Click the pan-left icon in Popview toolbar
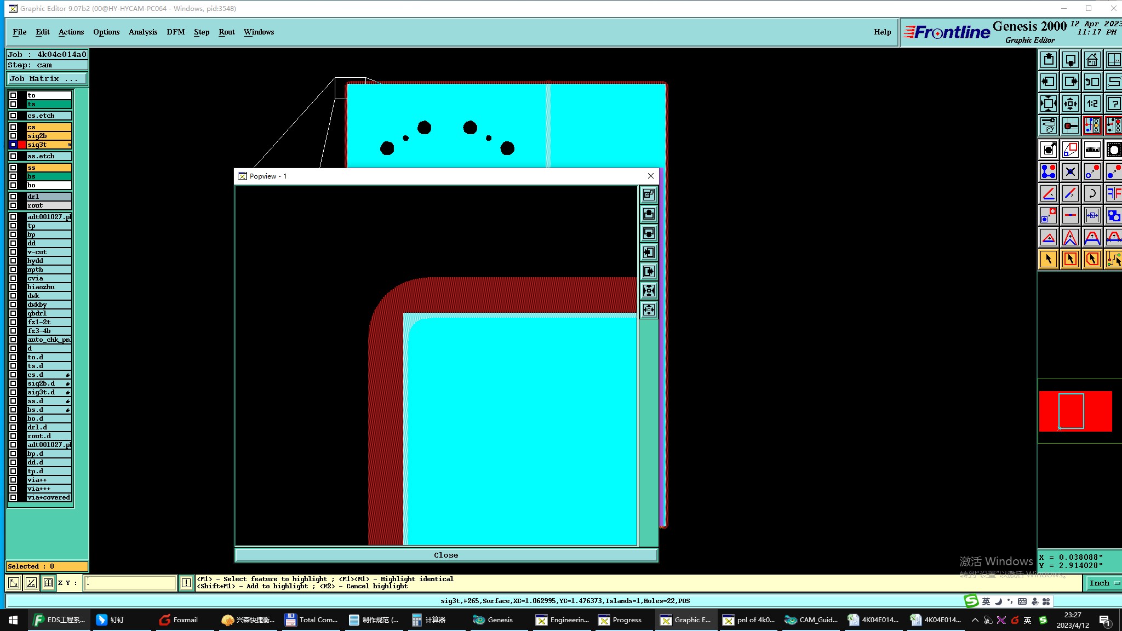The height and width of the screenshot is (631, 1122). pyautogui.click(x=649, y=253)
